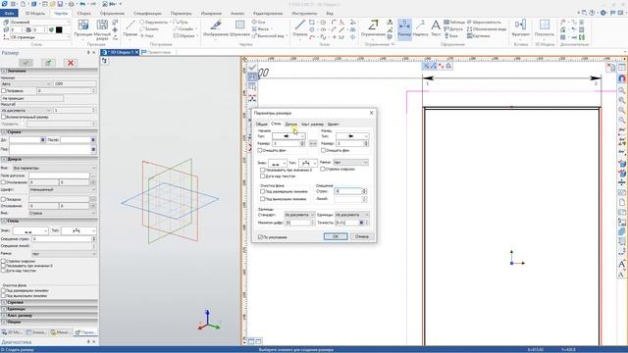Insert a Таблица from the ribbon
Screen dimensions: 628x353
coord(454,22)
